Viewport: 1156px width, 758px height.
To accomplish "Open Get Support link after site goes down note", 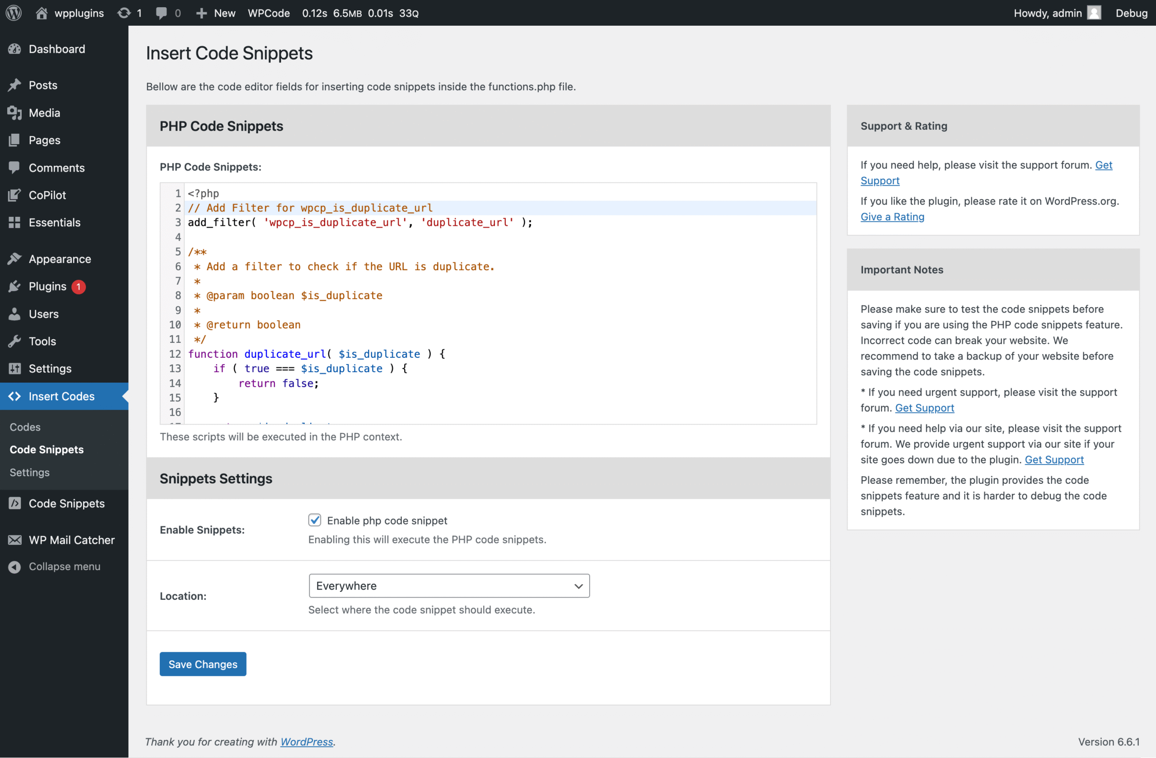I will [x=1054, y=460].
